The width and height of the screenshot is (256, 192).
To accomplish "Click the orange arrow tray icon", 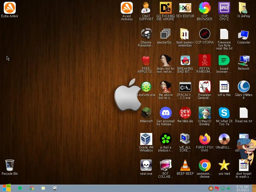I will pos(211,188).
